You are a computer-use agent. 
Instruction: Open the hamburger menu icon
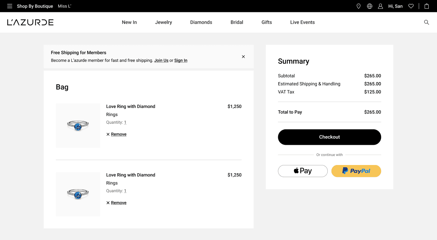[x=10, y=6]
